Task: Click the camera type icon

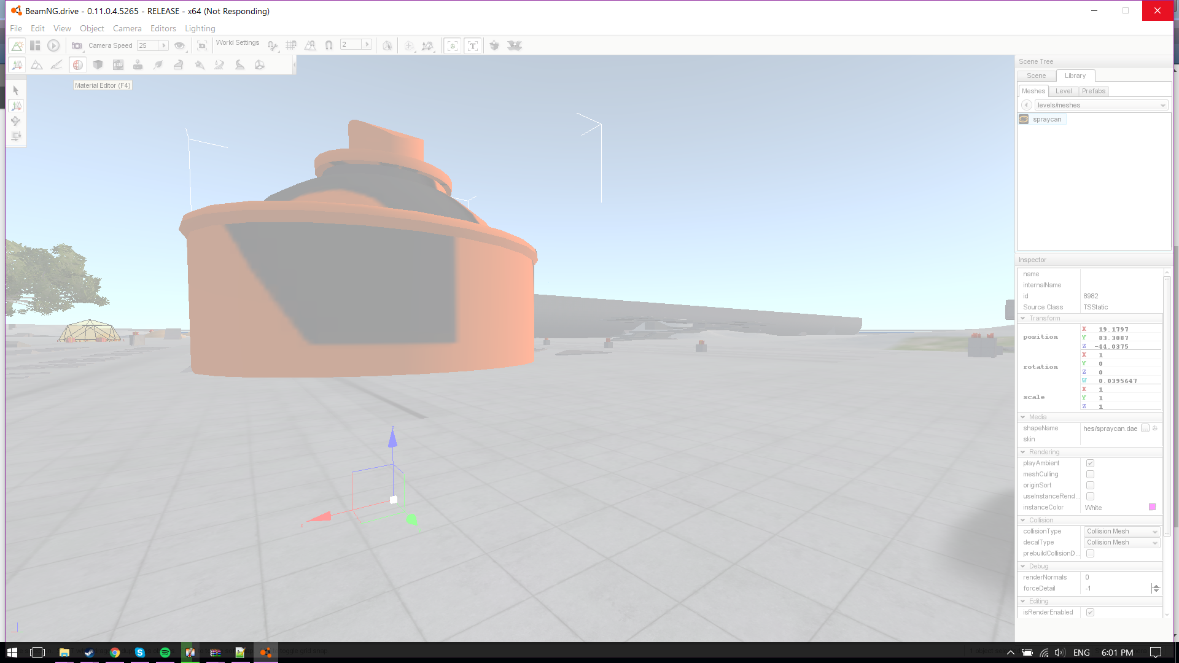Action: [x=77, y=45]
